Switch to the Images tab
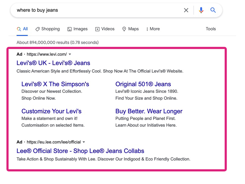The width and height of the screenshot is (245, 184). pyautogui.click(x=77, y=29)
